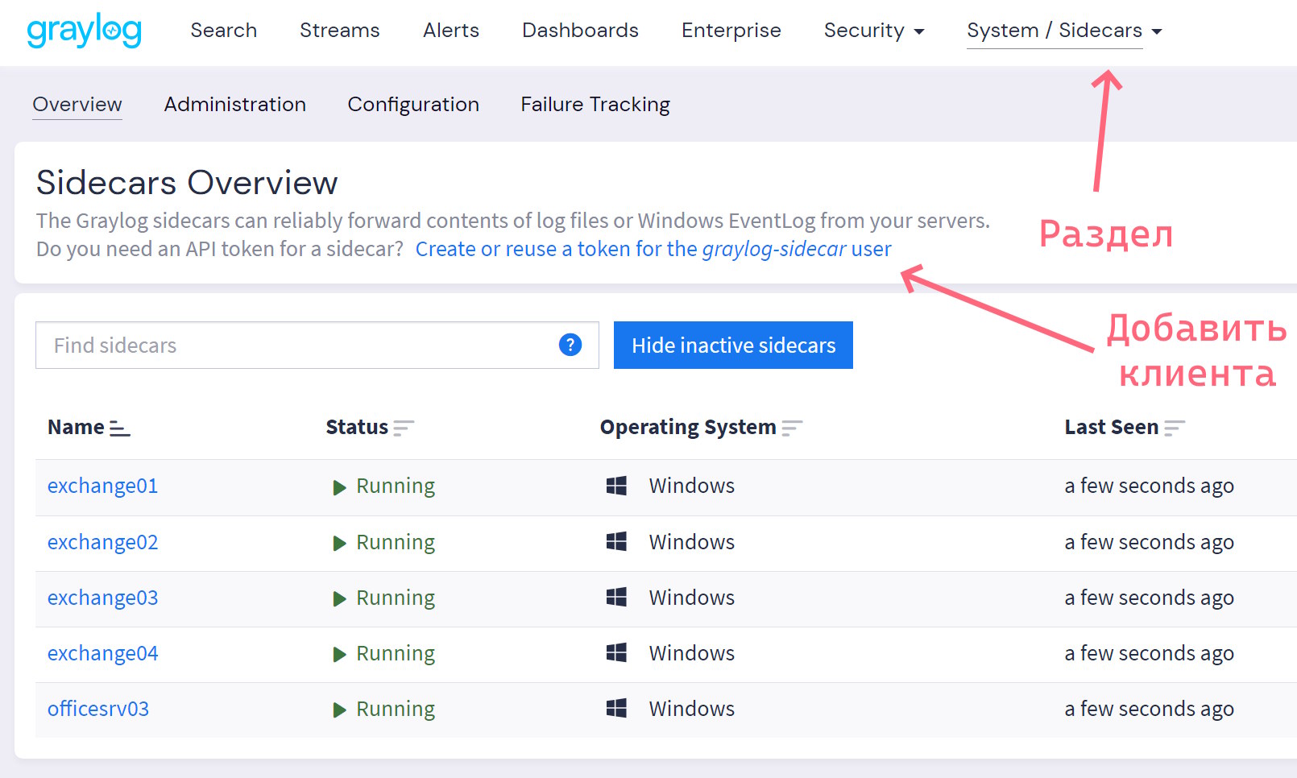
Task: Click the help question mark in Find sidecars
Action: [x=570, y=345]
